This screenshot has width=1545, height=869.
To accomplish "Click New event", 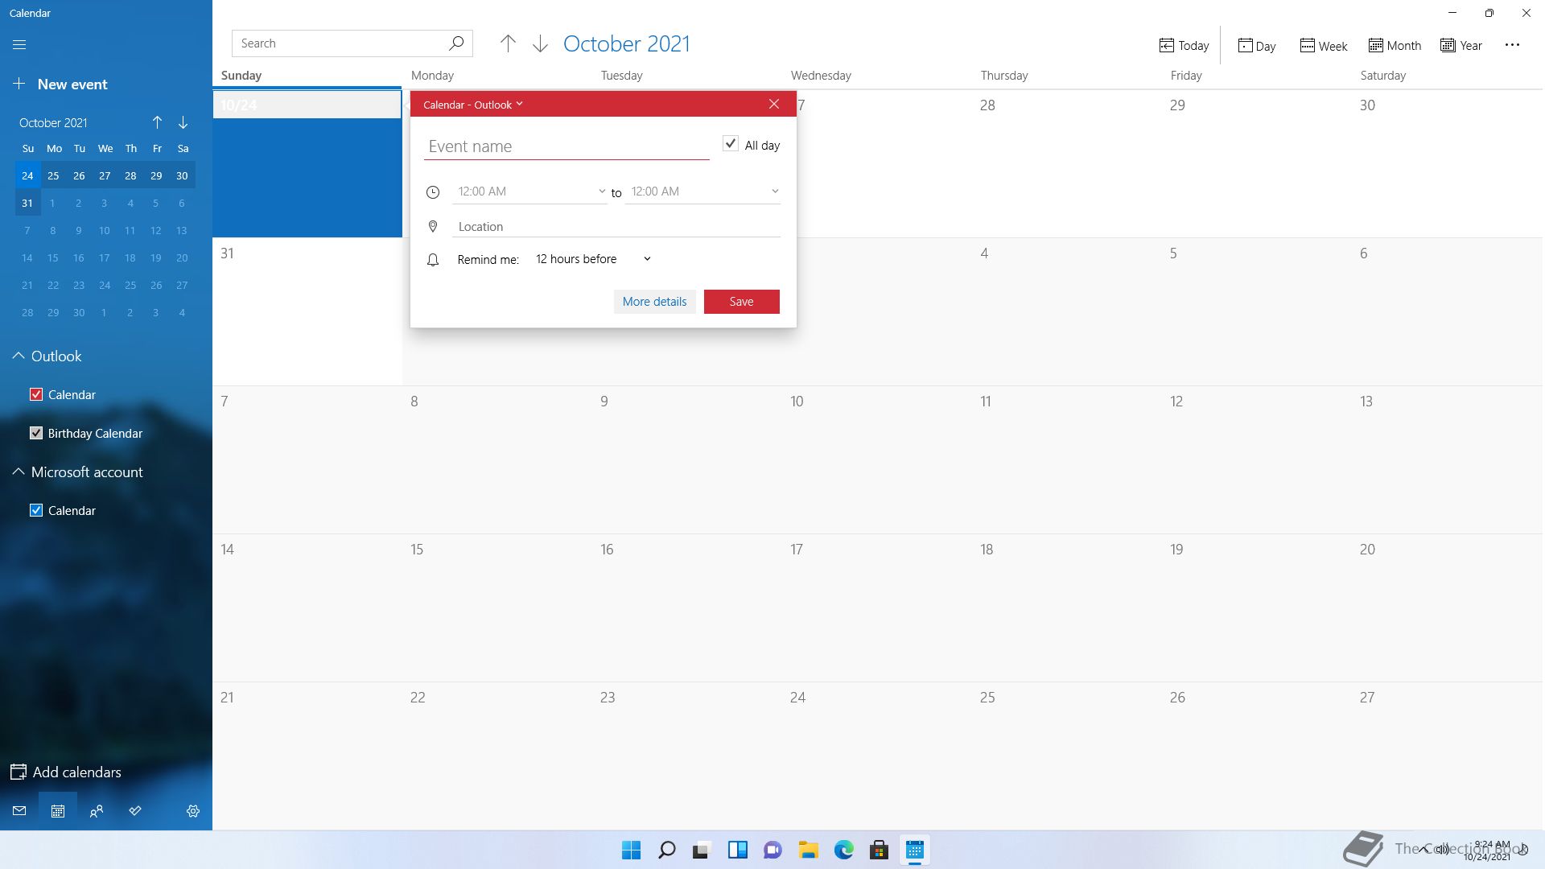I will [60, 84].
